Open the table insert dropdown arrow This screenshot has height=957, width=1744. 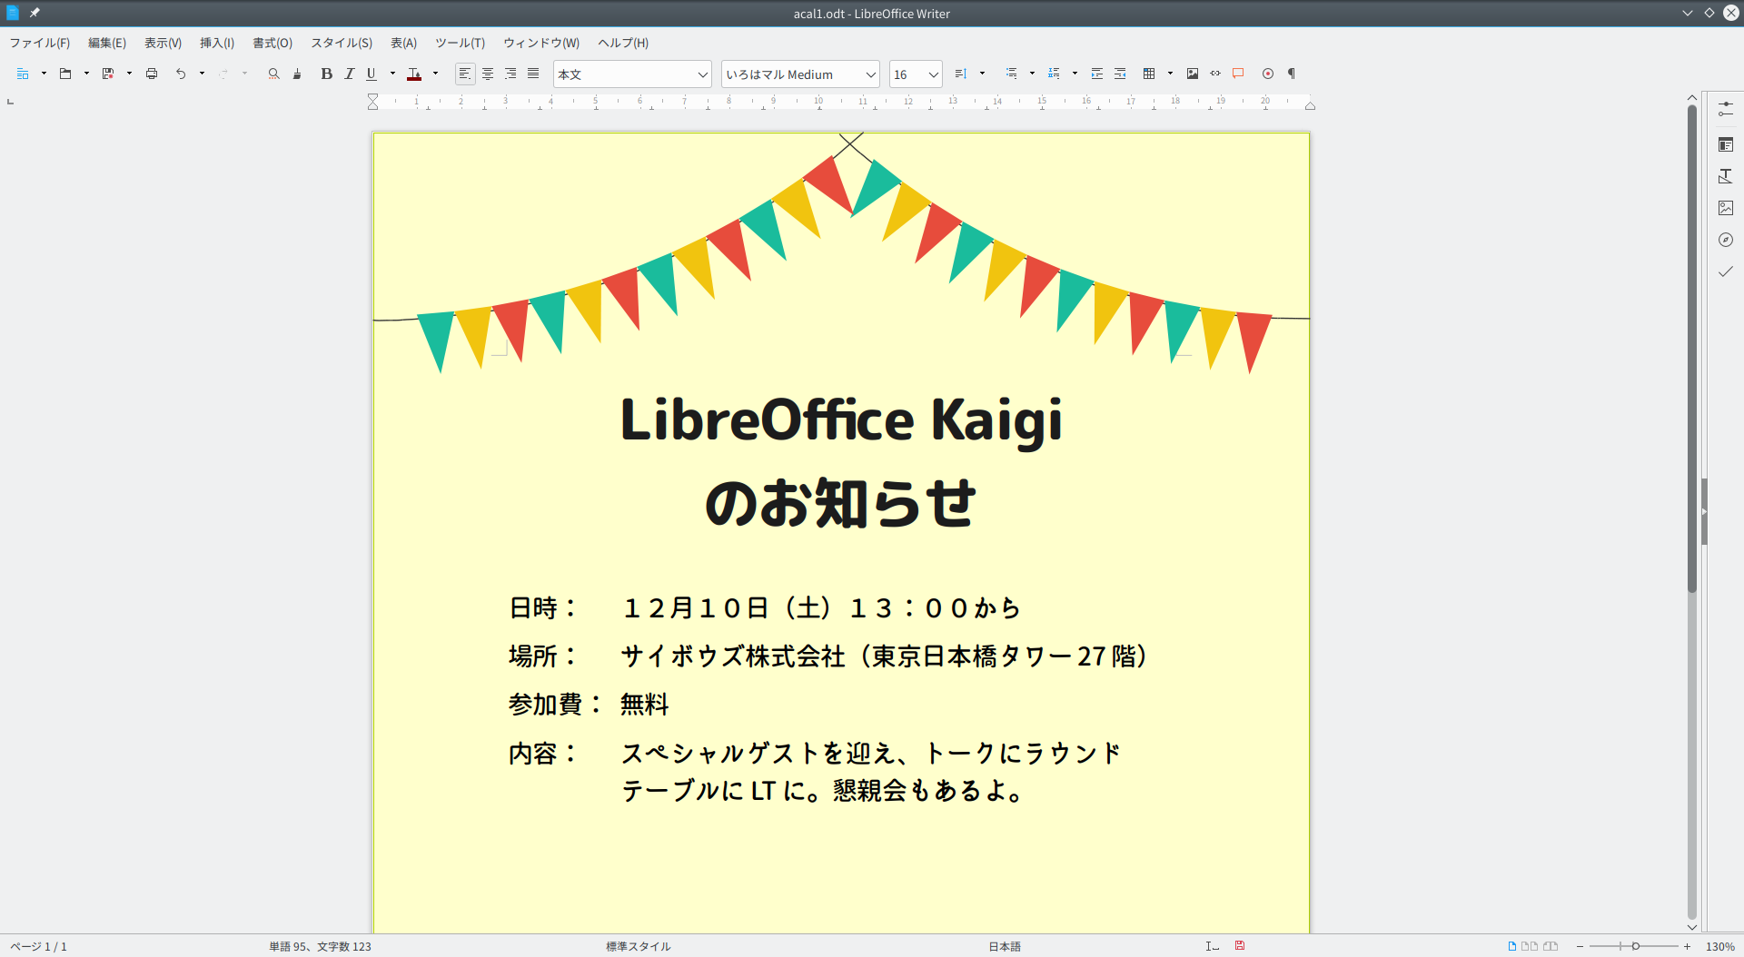pos(1170,74)
